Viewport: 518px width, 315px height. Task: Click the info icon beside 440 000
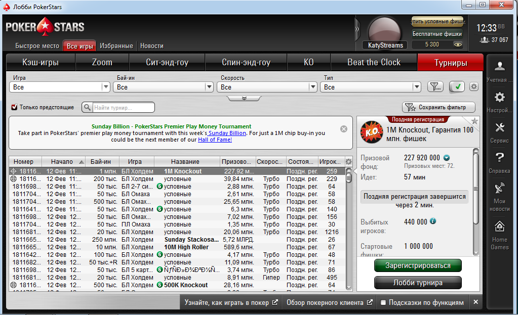coord(433,221)
